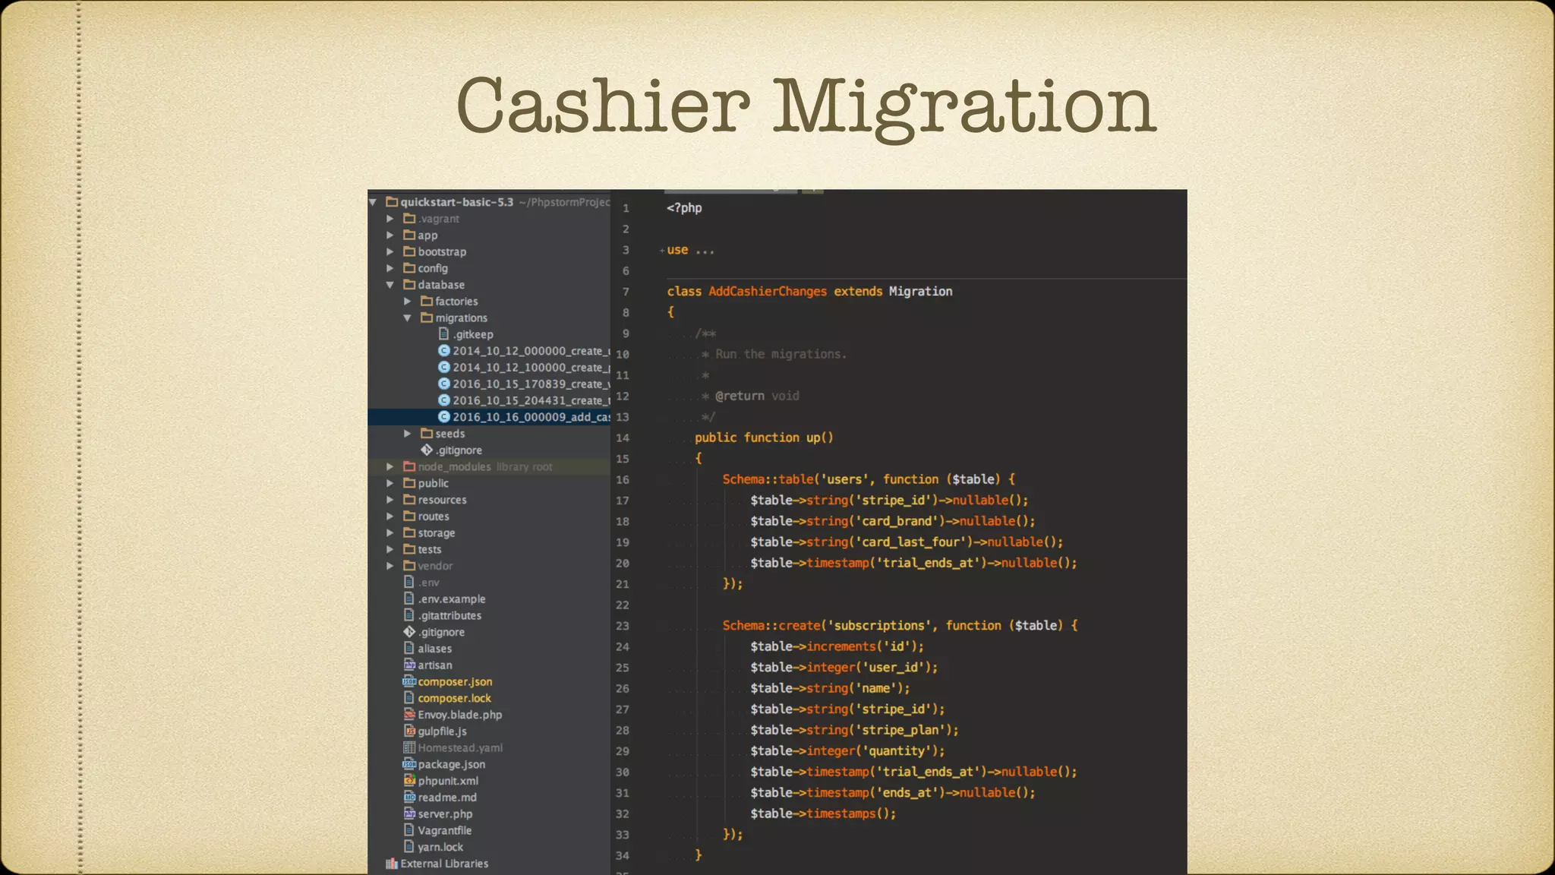Click 'public function up()' declaration
Screen dimensions: 1555x875
(764, 438)
